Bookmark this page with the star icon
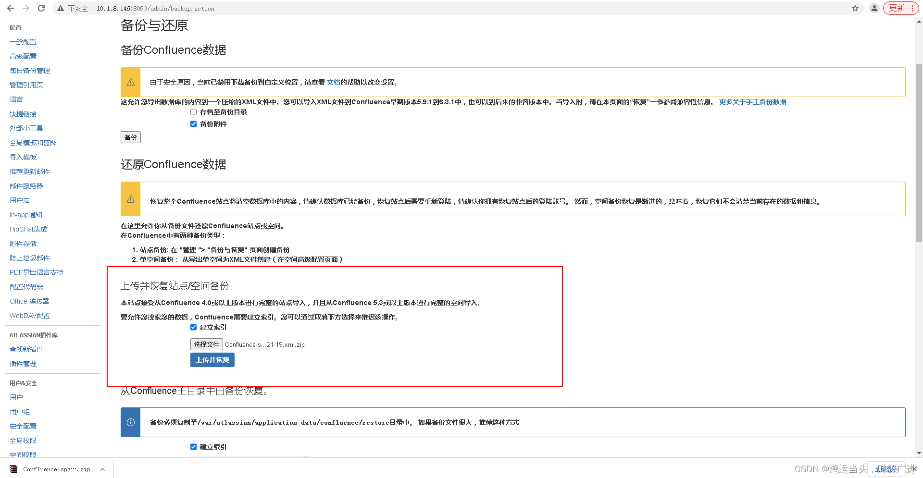Screen dimensions: 923x478 click(x=855, y=8)
